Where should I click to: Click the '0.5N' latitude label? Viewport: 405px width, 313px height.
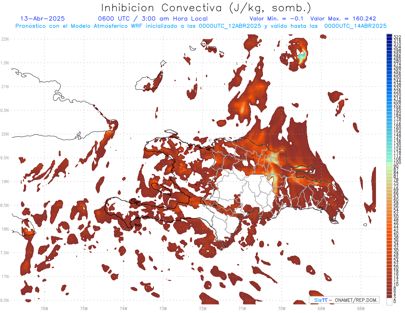5,110
